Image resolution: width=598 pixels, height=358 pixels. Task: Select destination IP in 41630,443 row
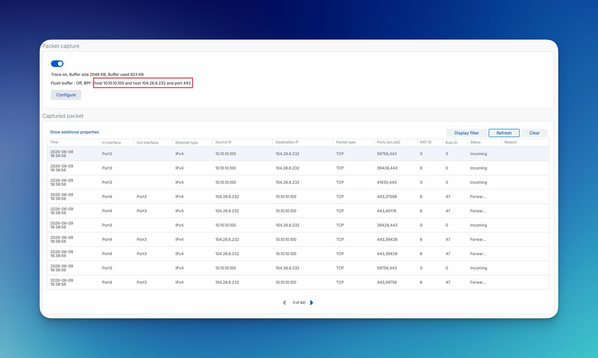(x=287, y=183)
